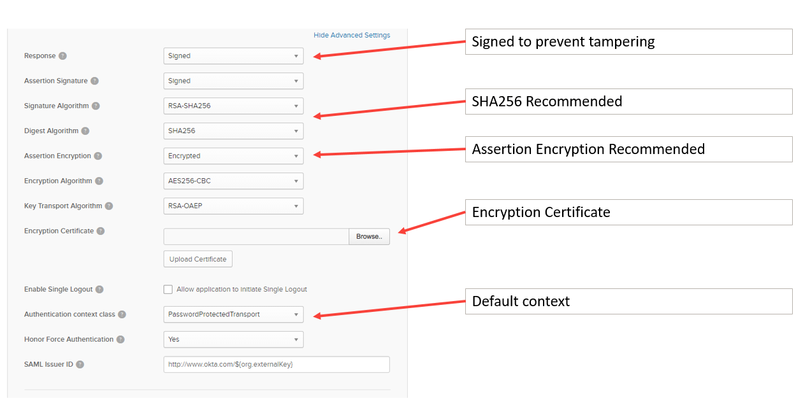The width and height of the screenshot is (810, 401).
Task: Open help icon for Encryption Certificate
Action: pos(101,231)
